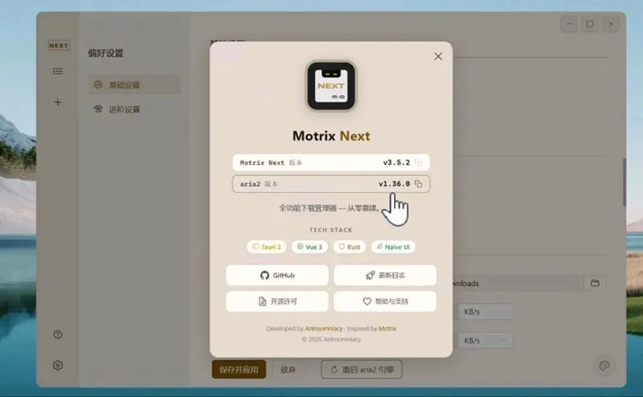Click the downloads path input field
This screenshot has height=397, width=643.
point(518,283)
